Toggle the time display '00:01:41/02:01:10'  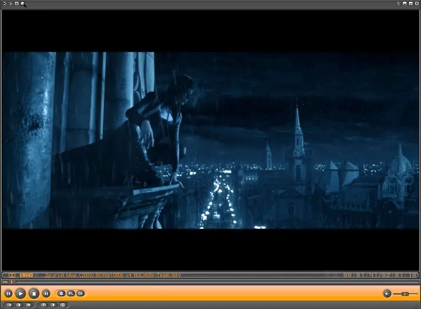(x=380, y=275)
